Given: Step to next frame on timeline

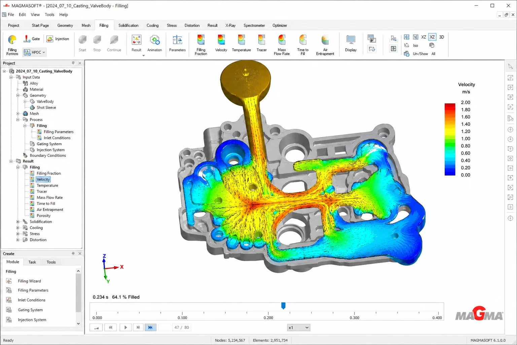Looking at the screenshot, I should click(x=138, y=327).
